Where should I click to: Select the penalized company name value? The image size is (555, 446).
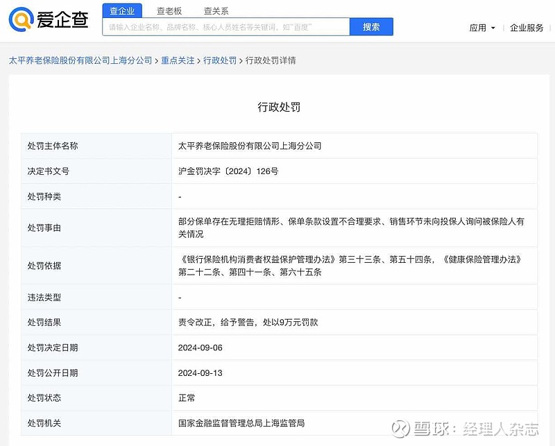[x=250, y=146]
